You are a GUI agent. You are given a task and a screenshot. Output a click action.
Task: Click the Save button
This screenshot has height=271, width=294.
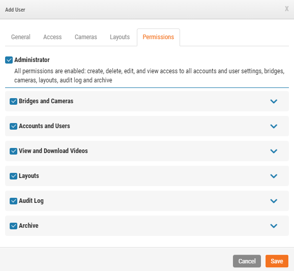[x=277, y=261]
